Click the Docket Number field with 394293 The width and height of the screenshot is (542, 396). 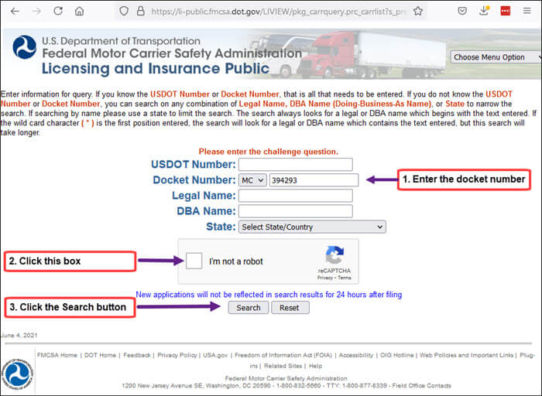coord(314,180)
